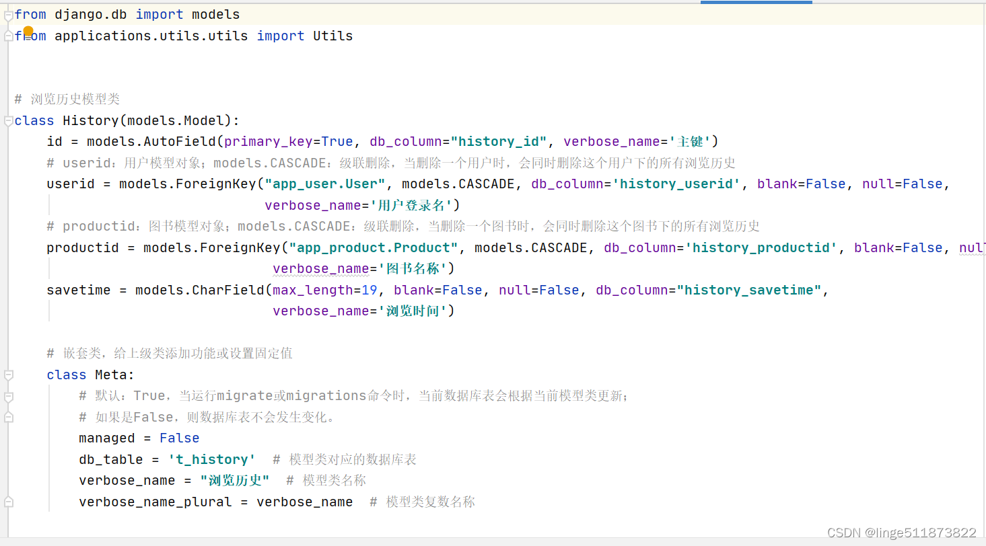Viewport: 986px width, 546px height.
Task: Click the "app_user.User" string
Action: [x=325, y=184]
